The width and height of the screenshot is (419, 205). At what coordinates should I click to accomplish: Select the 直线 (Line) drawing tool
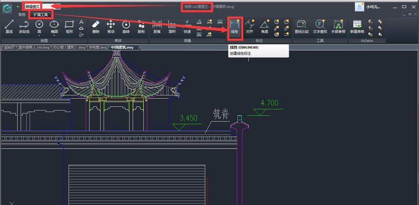pyautogui.click(x=9, y=26)
